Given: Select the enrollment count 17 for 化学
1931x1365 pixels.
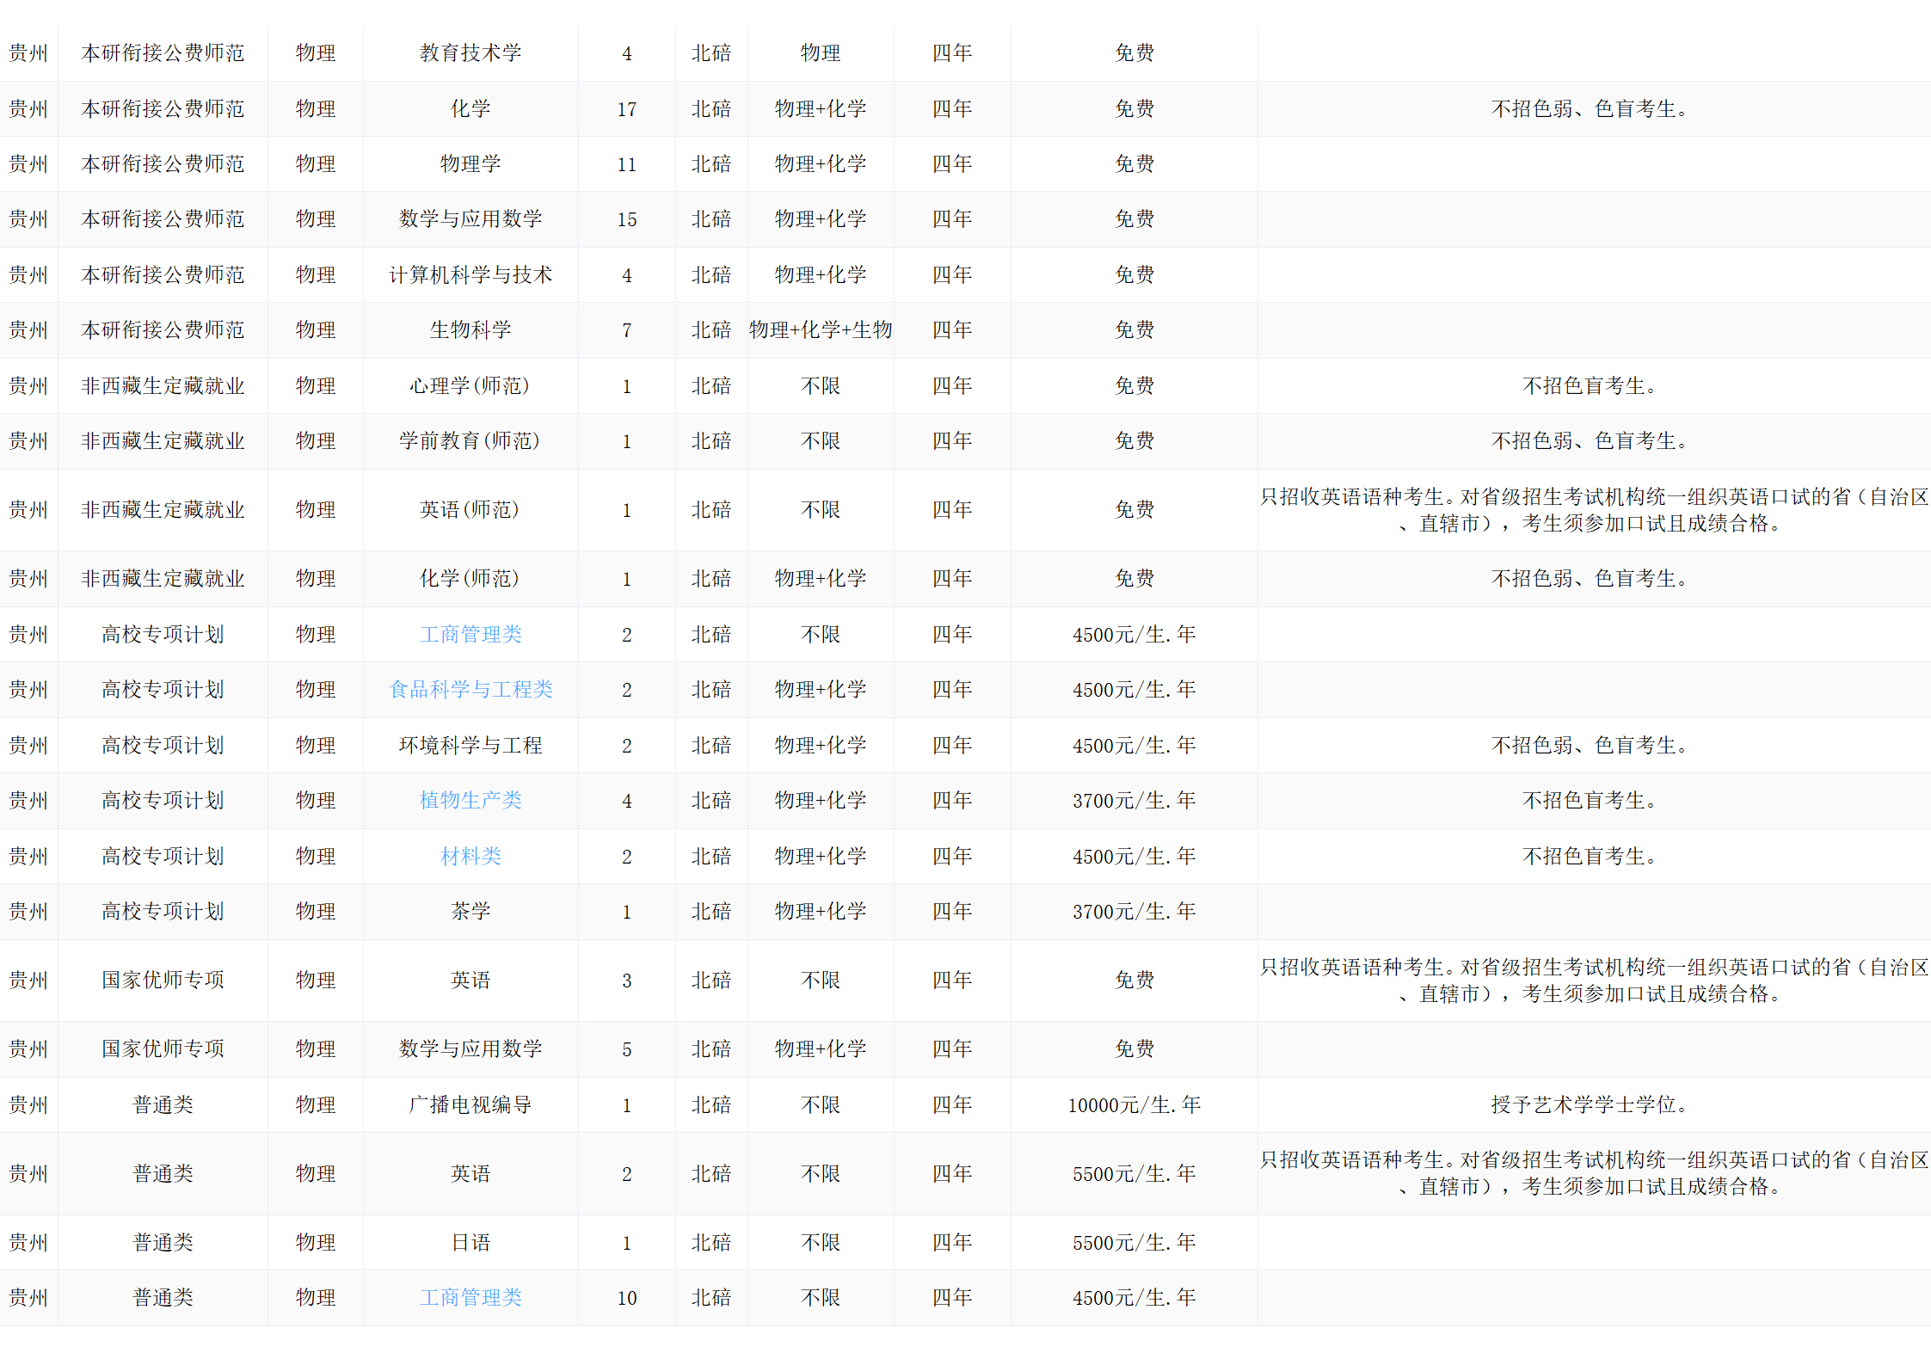Looking at the screenshot, I should coord(626,109).
